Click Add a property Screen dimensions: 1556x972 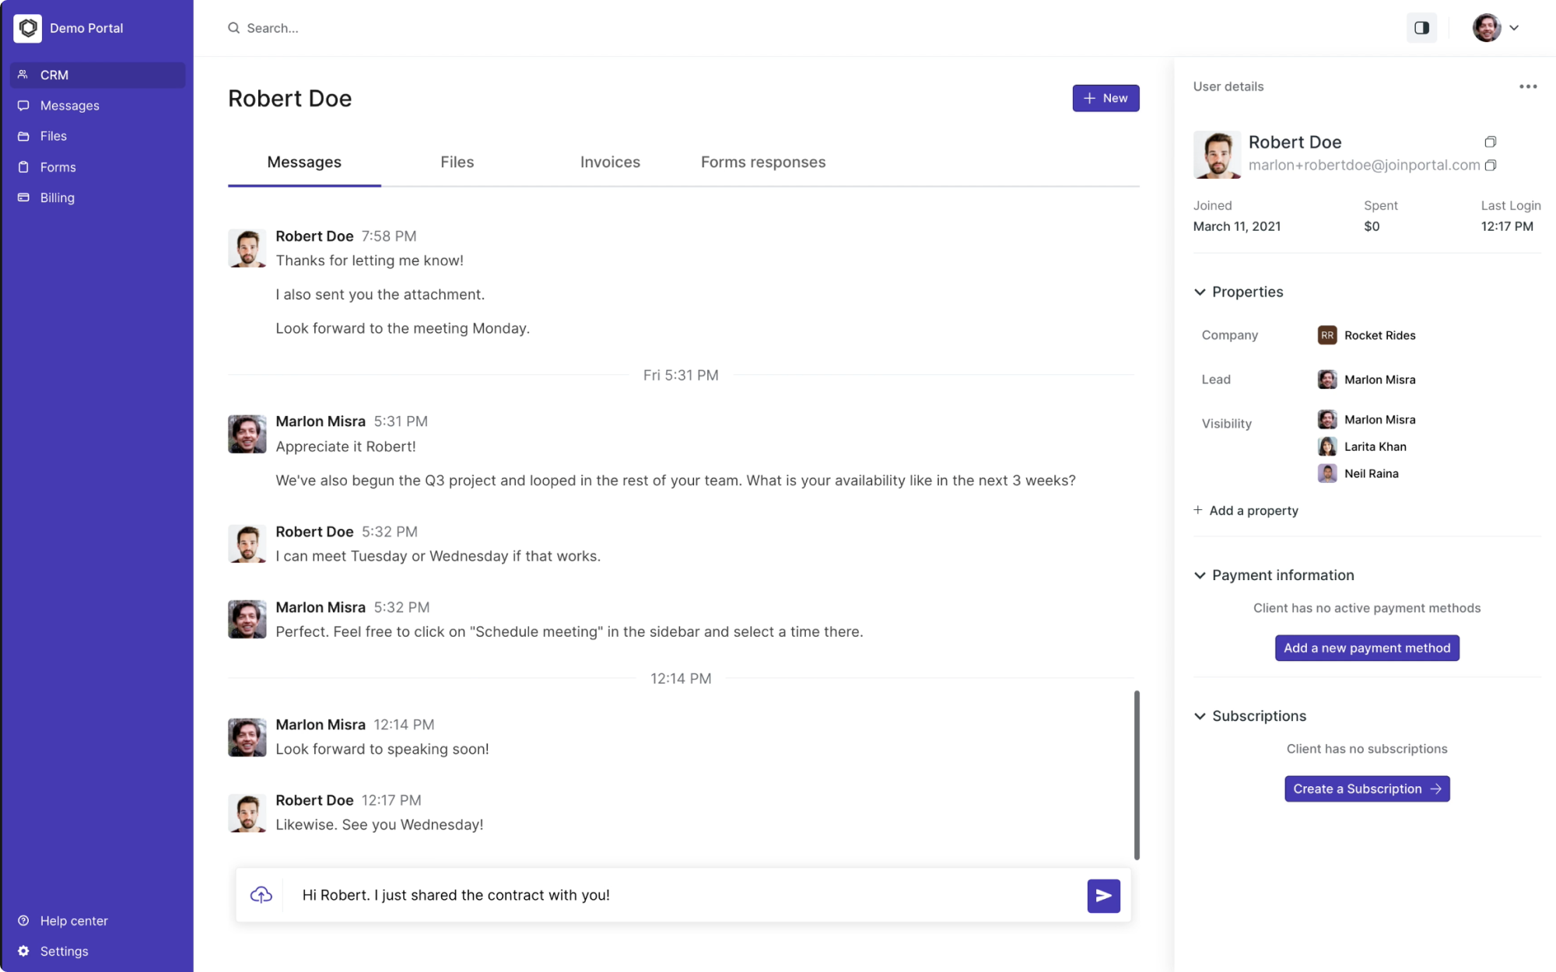[1246, 511]
